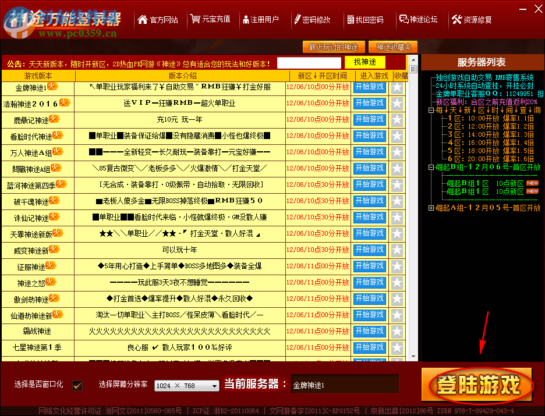Screen dimensions: 545x416
Task: Star the 万人神途A组 row
Action: click(x=397, y=152)
